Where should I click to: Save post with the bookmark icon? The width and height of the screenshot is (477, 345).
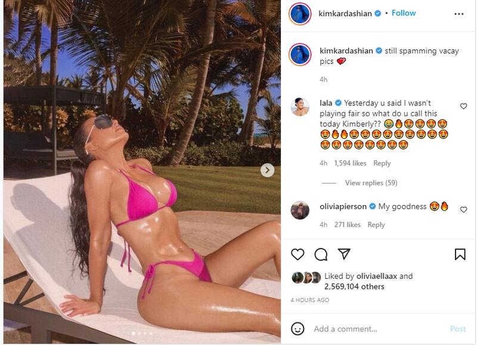(x=460, y=254)
